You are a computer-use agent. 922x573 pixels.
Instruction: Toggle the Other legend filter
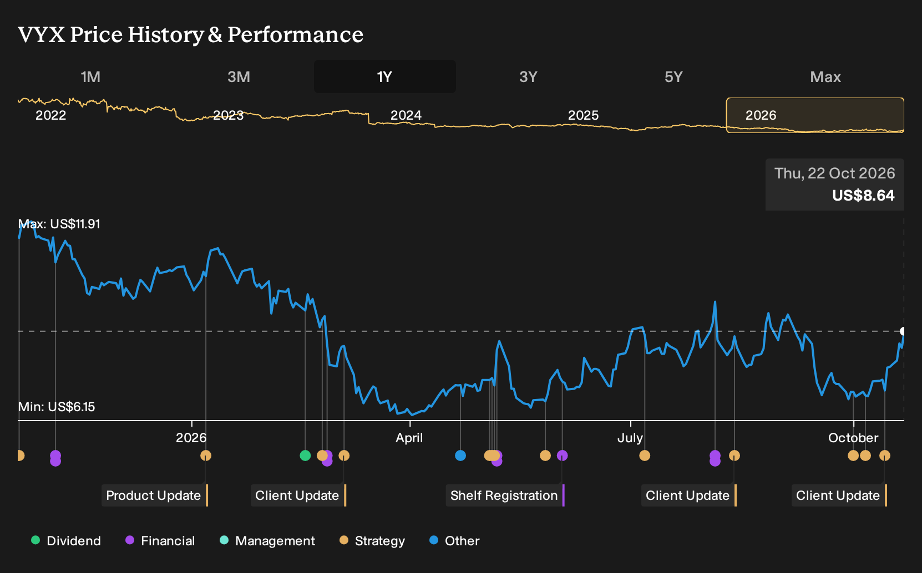454,541
